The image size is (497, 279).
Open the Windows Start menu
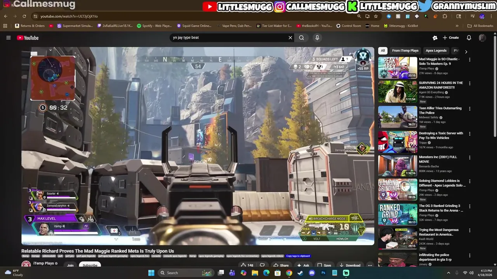point(151,273)
